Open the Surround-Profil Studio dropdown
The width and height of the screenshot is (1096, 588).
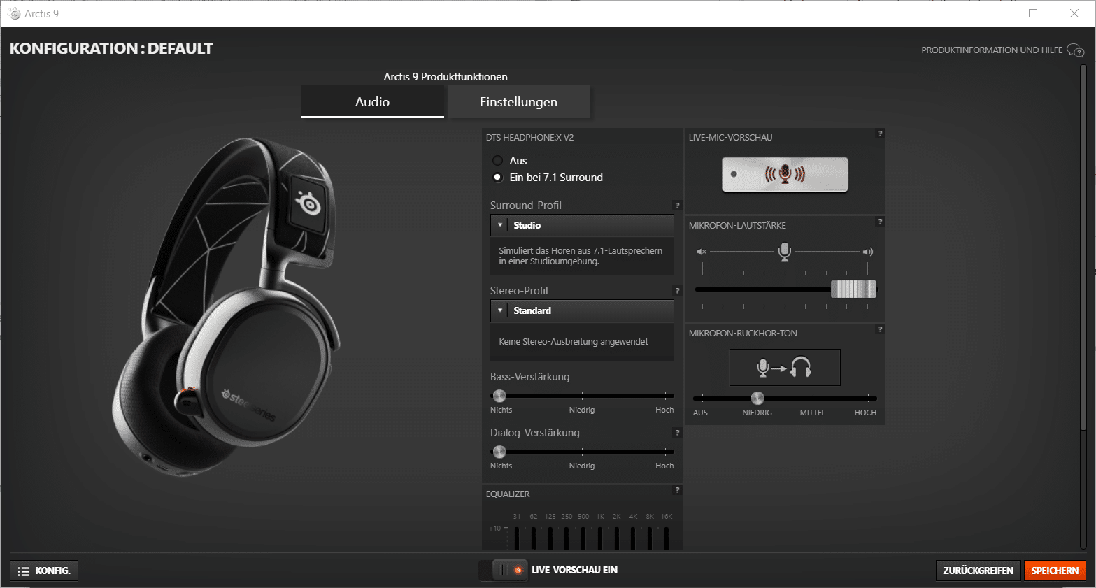pyautogui.click(x=582, y=225)
